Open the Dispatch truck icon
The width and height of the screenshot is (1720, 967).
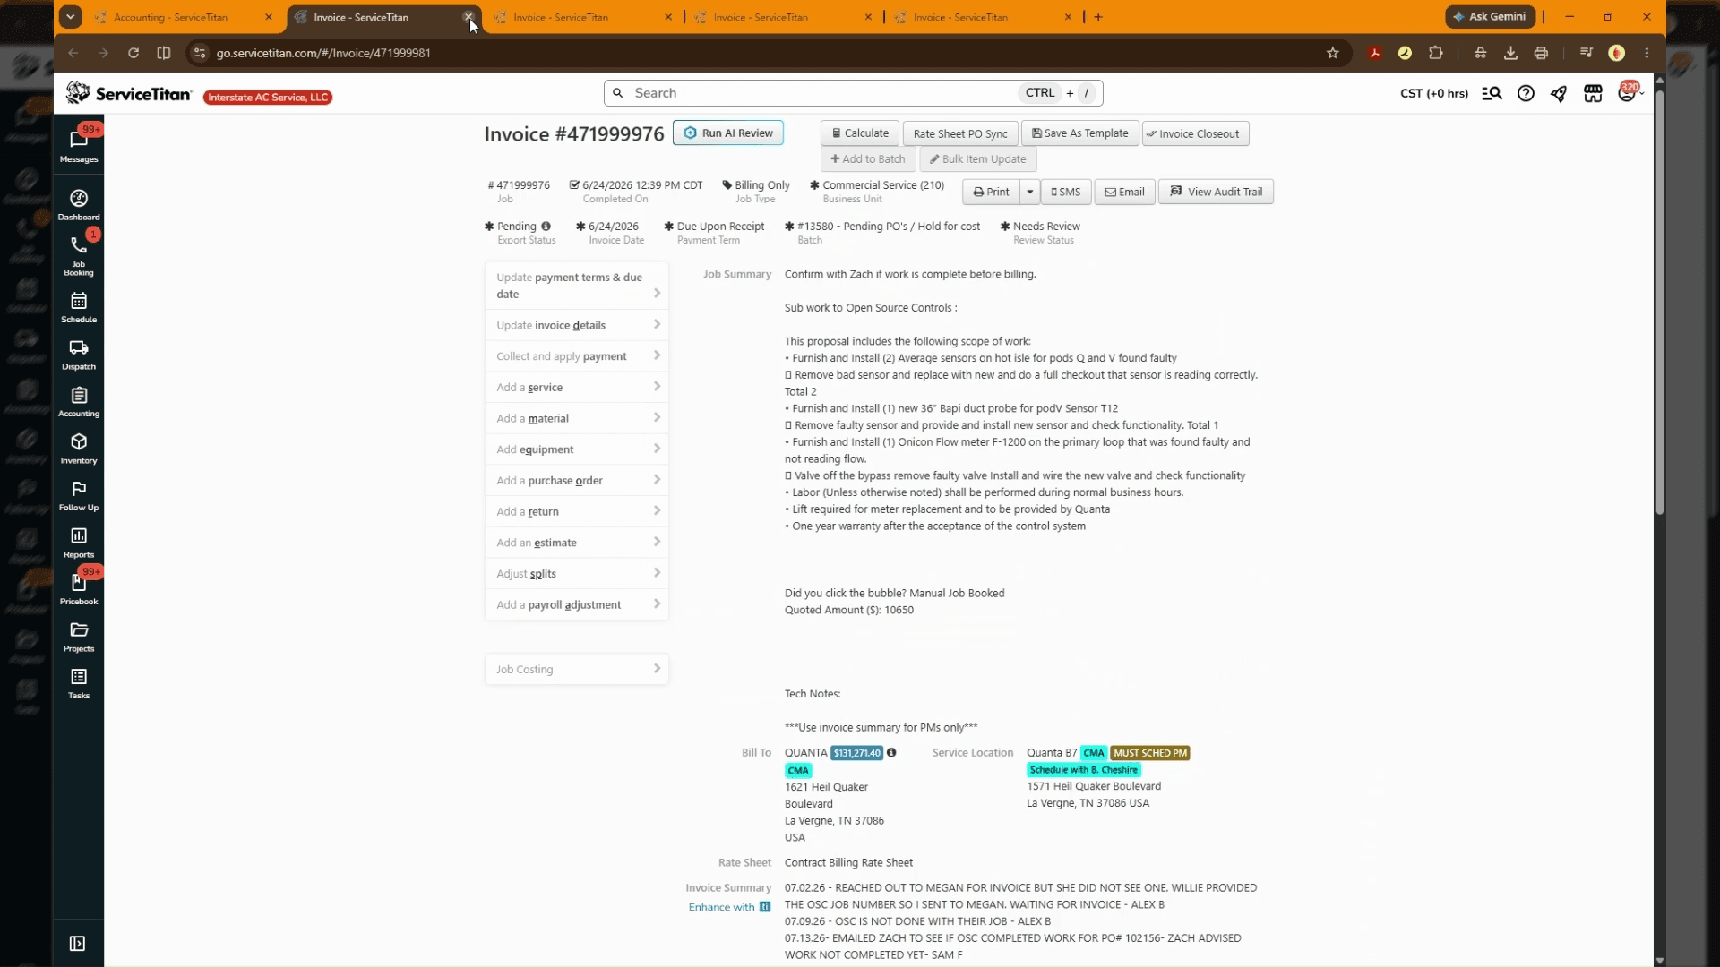[x=79, y=355]
